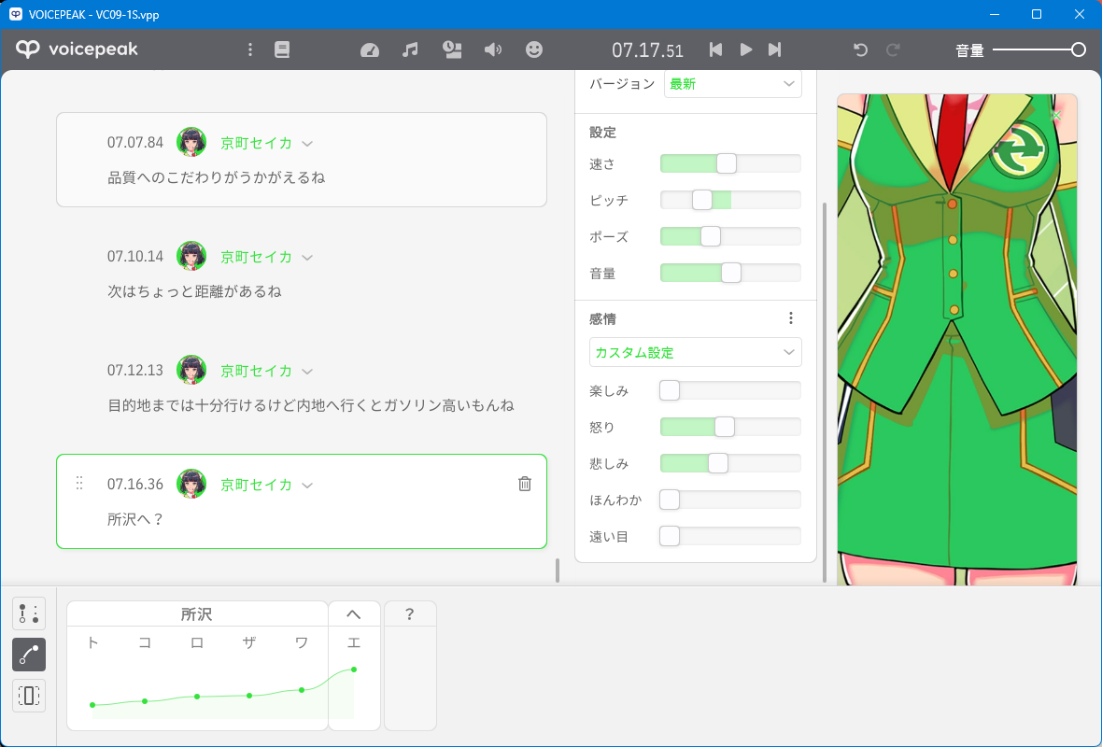1102x747 pixels.
Task: Click the undo arrow icon
Action: coord(860,50)
